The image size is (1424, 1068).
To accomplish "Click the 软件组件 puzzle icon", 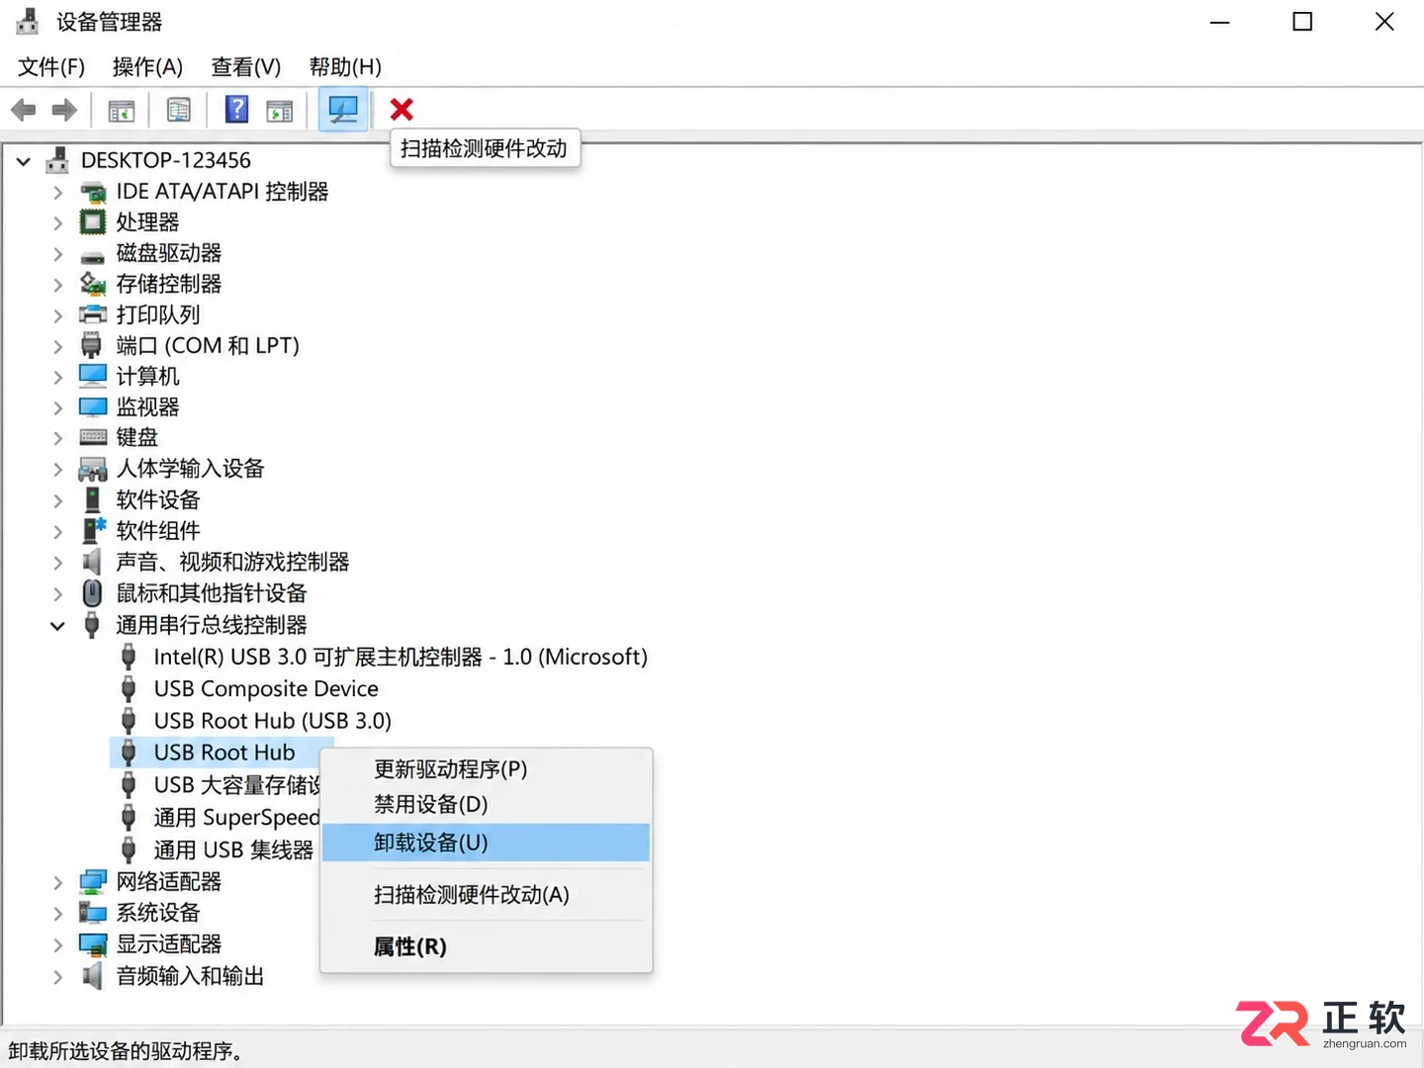I will coord(93,530).
